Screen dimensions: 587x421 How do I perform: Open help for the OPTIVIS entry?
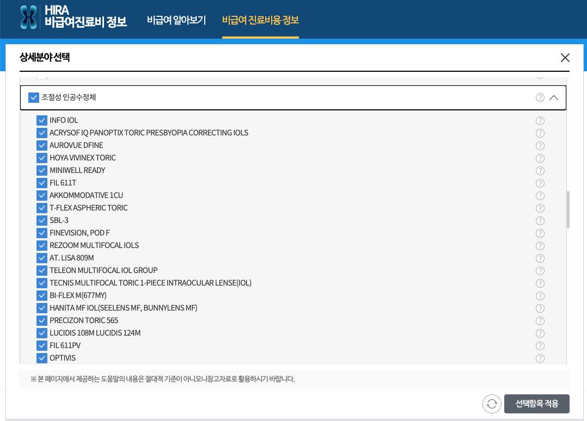point(540,358)
